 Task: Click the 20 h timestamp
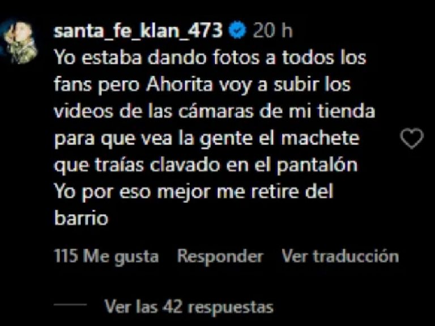(272, 30)
